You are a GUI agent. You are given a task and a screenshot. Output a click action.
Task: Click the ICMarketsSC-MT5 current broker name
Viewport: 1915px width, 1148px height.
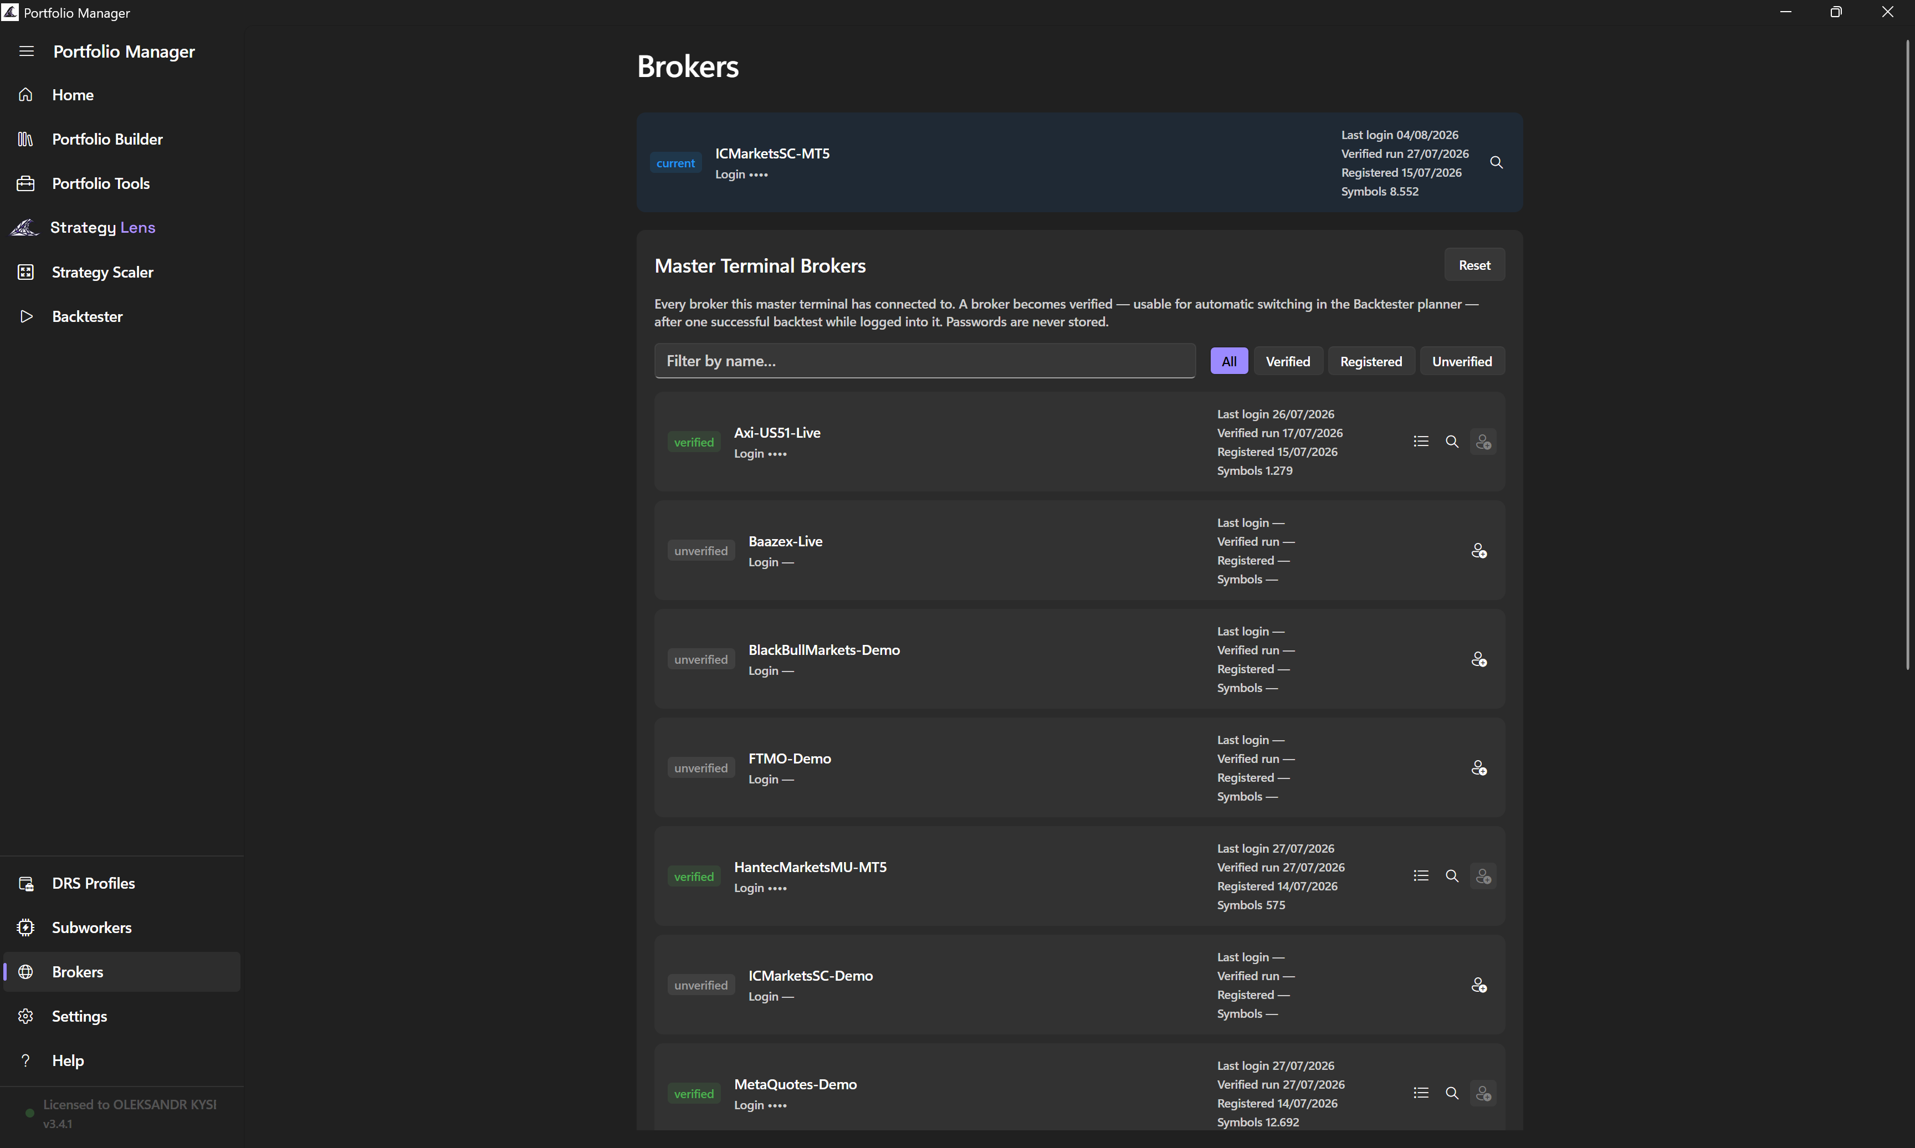[772, 153]
